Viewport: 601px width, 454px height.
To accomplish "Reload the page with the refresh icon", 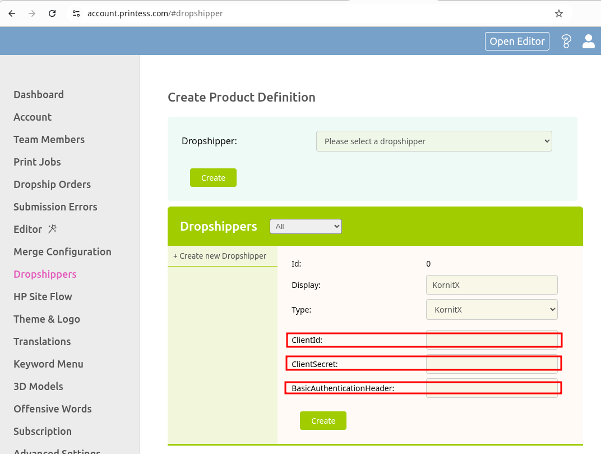I will click(x=52, y=13).
